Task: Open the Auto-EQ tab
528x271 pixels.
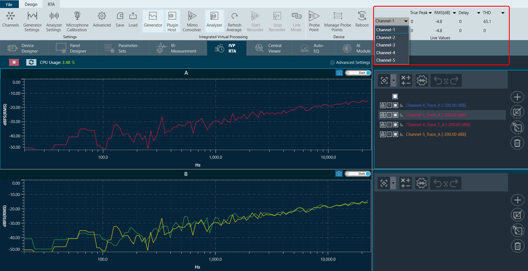Action: 313,48
